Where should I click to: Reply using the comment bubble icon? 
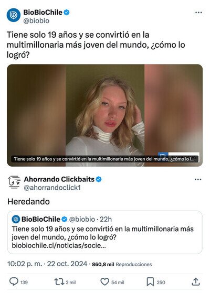point(14,281)
